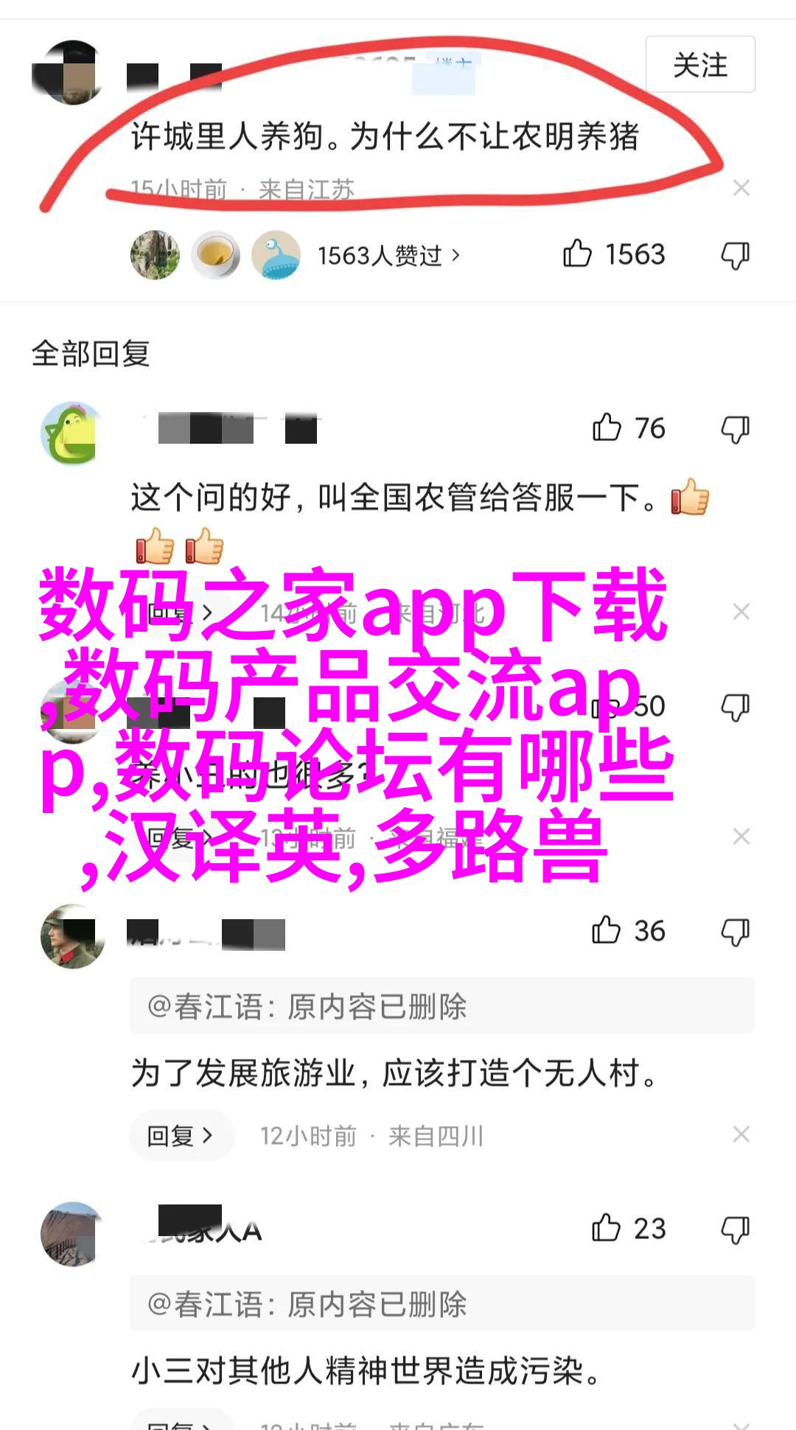Tap 回复 under the 无人村 comment
The image size is (796, 1430).
click(x=182, y=1136)
